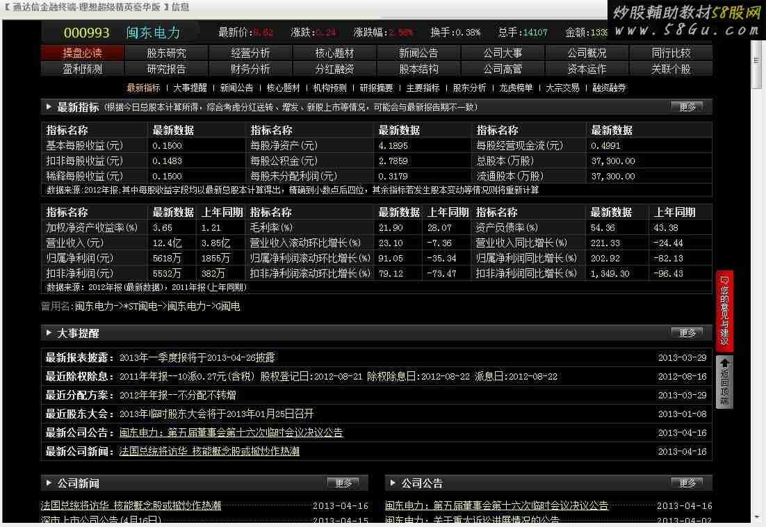Jump to 大事提醒 anchor link in sub-navigation
The height and width of the screenshot is (527, 766).
coord(190,88)
